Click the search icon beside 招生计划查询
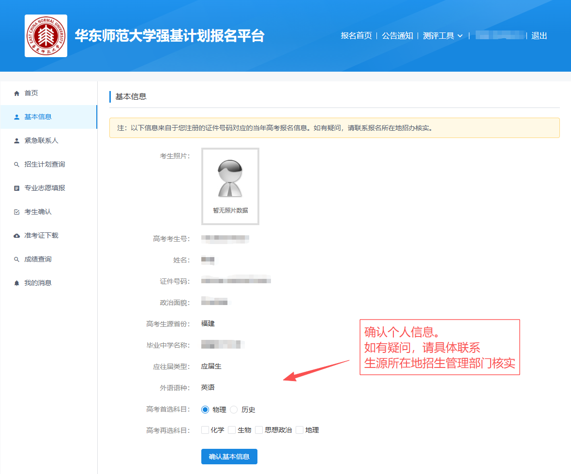Viewport: 571px width, 474px height. tap(17, 165)
